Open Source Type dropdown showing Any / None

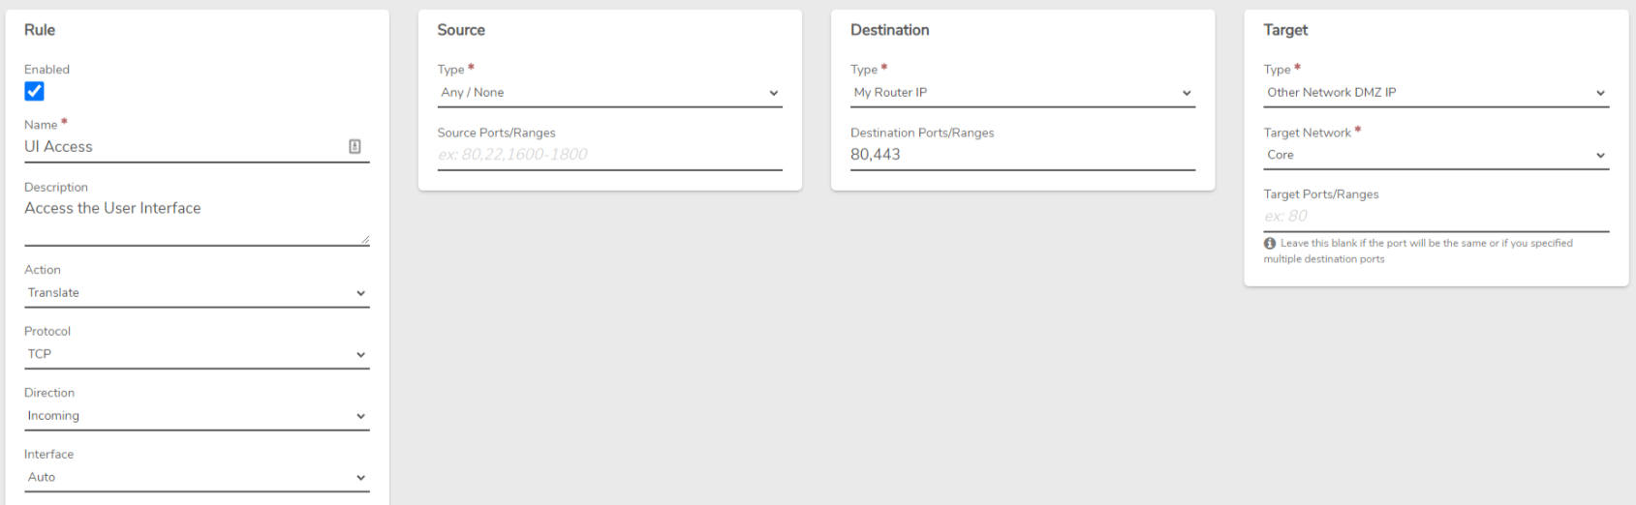pyautogui.click(x=609, y=93)
